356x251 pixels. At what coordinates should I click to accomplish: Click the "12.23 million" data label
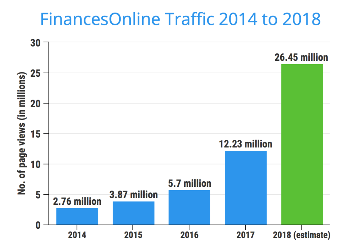[246, 144]
